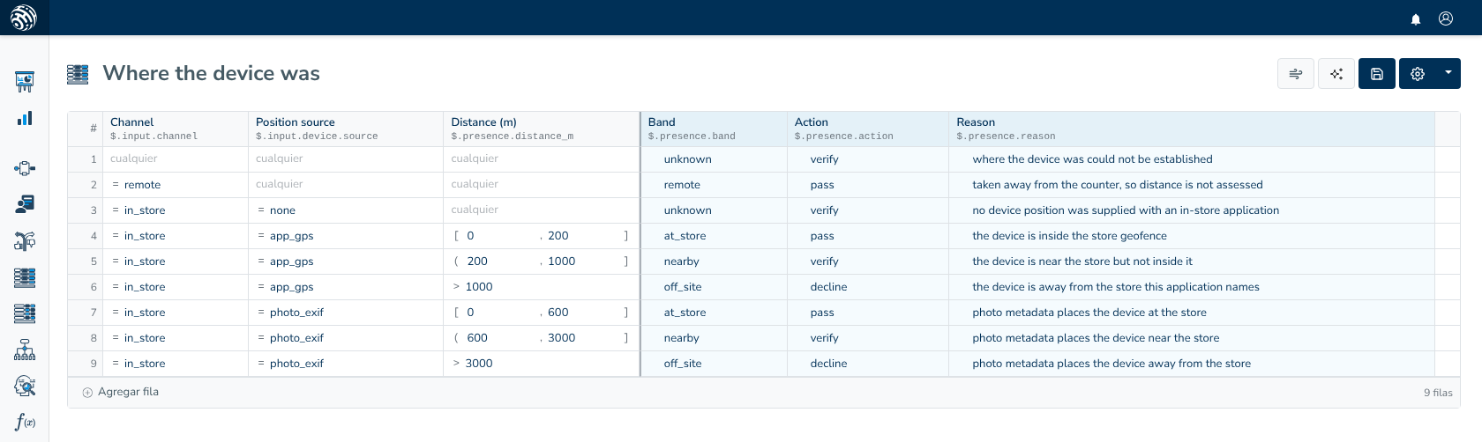Open the 'decline' action cell in row 6
Image resolution: width=1482 pixels, height=442 pixels.
[868, 287]
